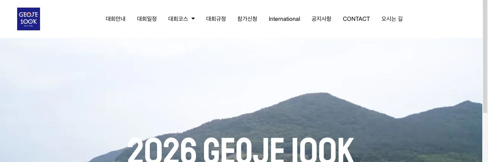The image size is (488, 162).
Task: Open the 오시는 길 directions page
Action: pos(392,19)
